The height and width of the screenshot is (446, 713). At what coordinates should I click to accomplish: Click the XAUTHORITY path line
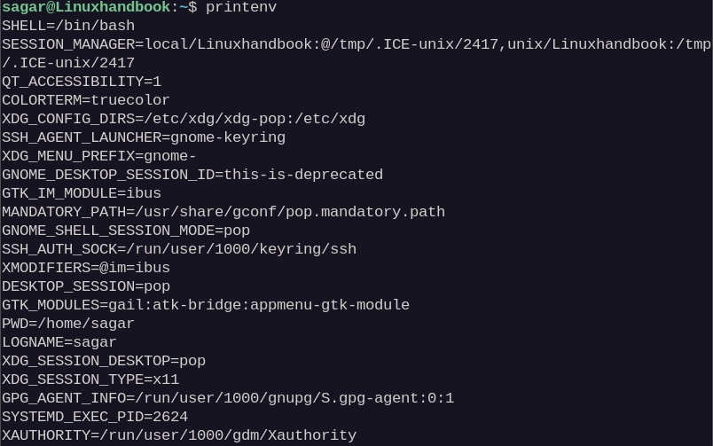click(x=179, y=436)
